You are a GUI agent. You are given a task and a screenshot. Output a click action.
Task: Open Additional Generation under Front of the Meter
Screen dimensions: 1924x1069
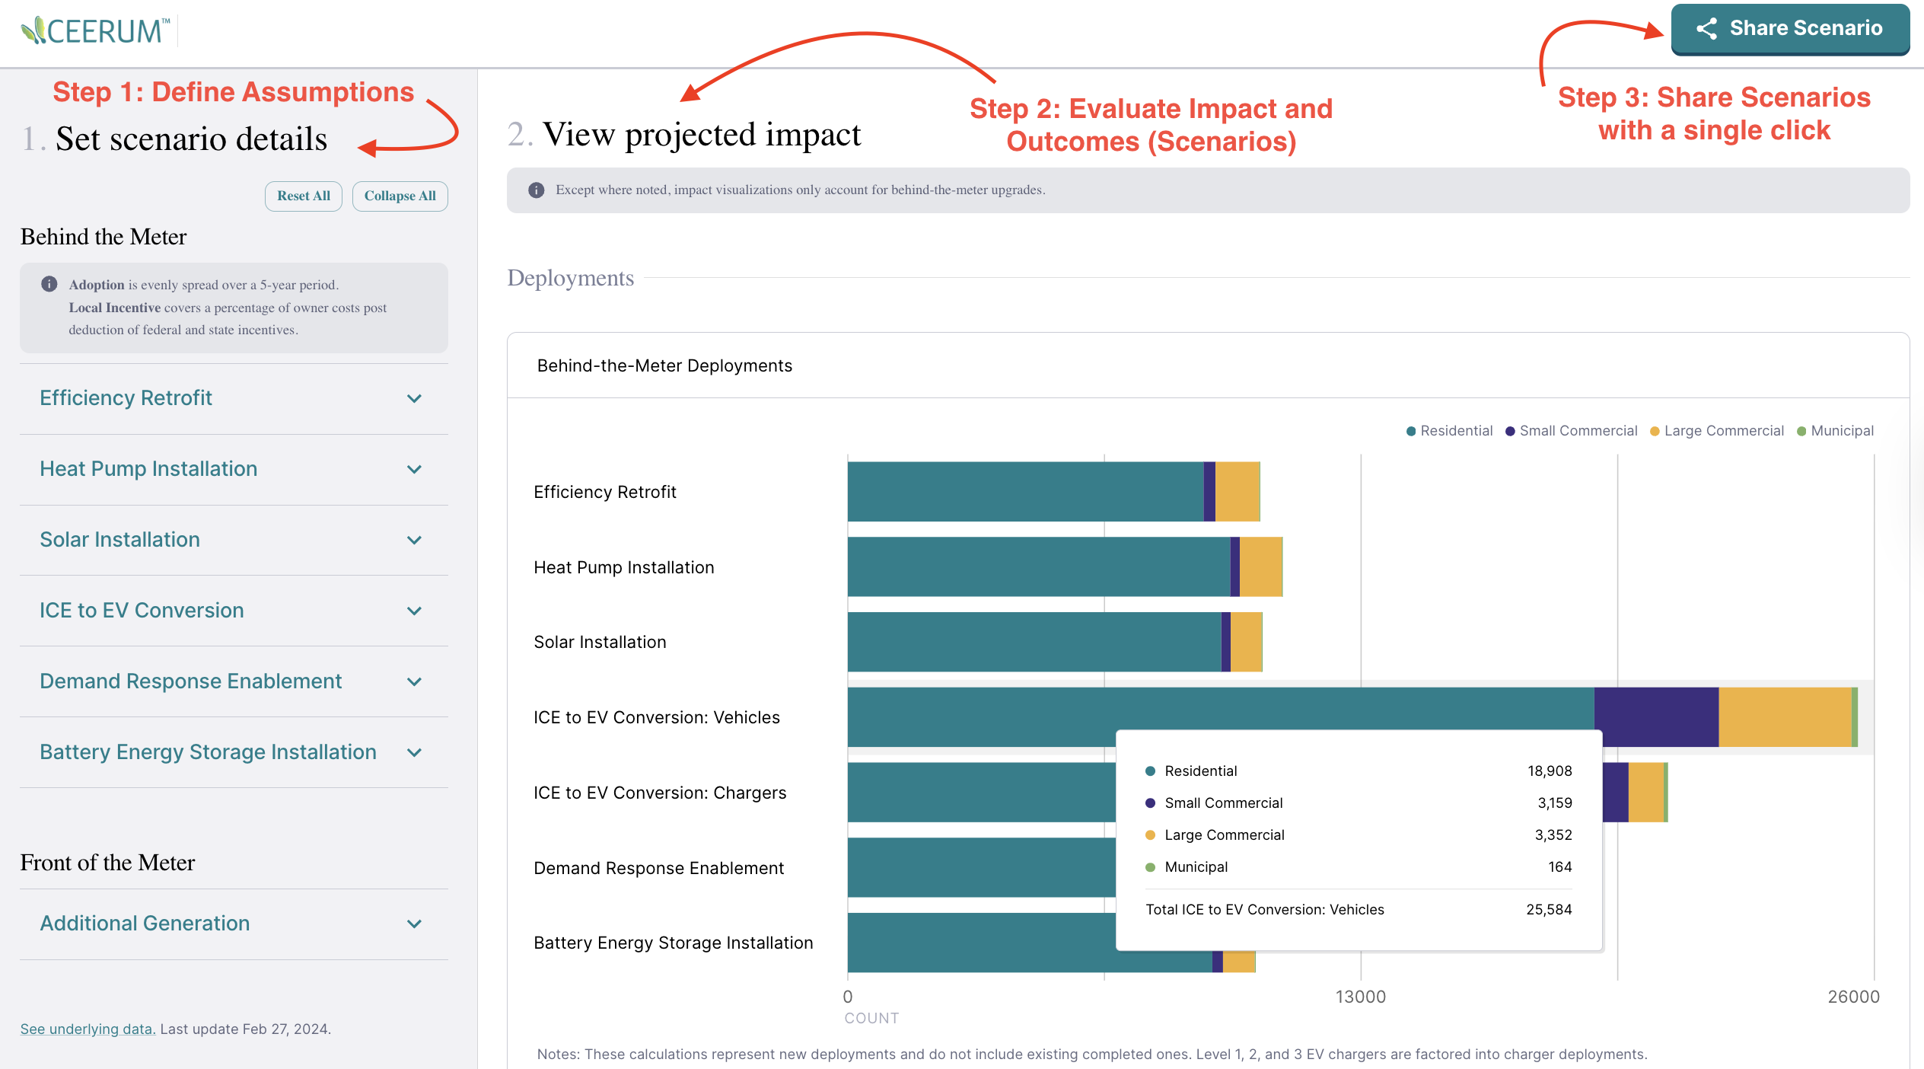[x=414, y=924]
